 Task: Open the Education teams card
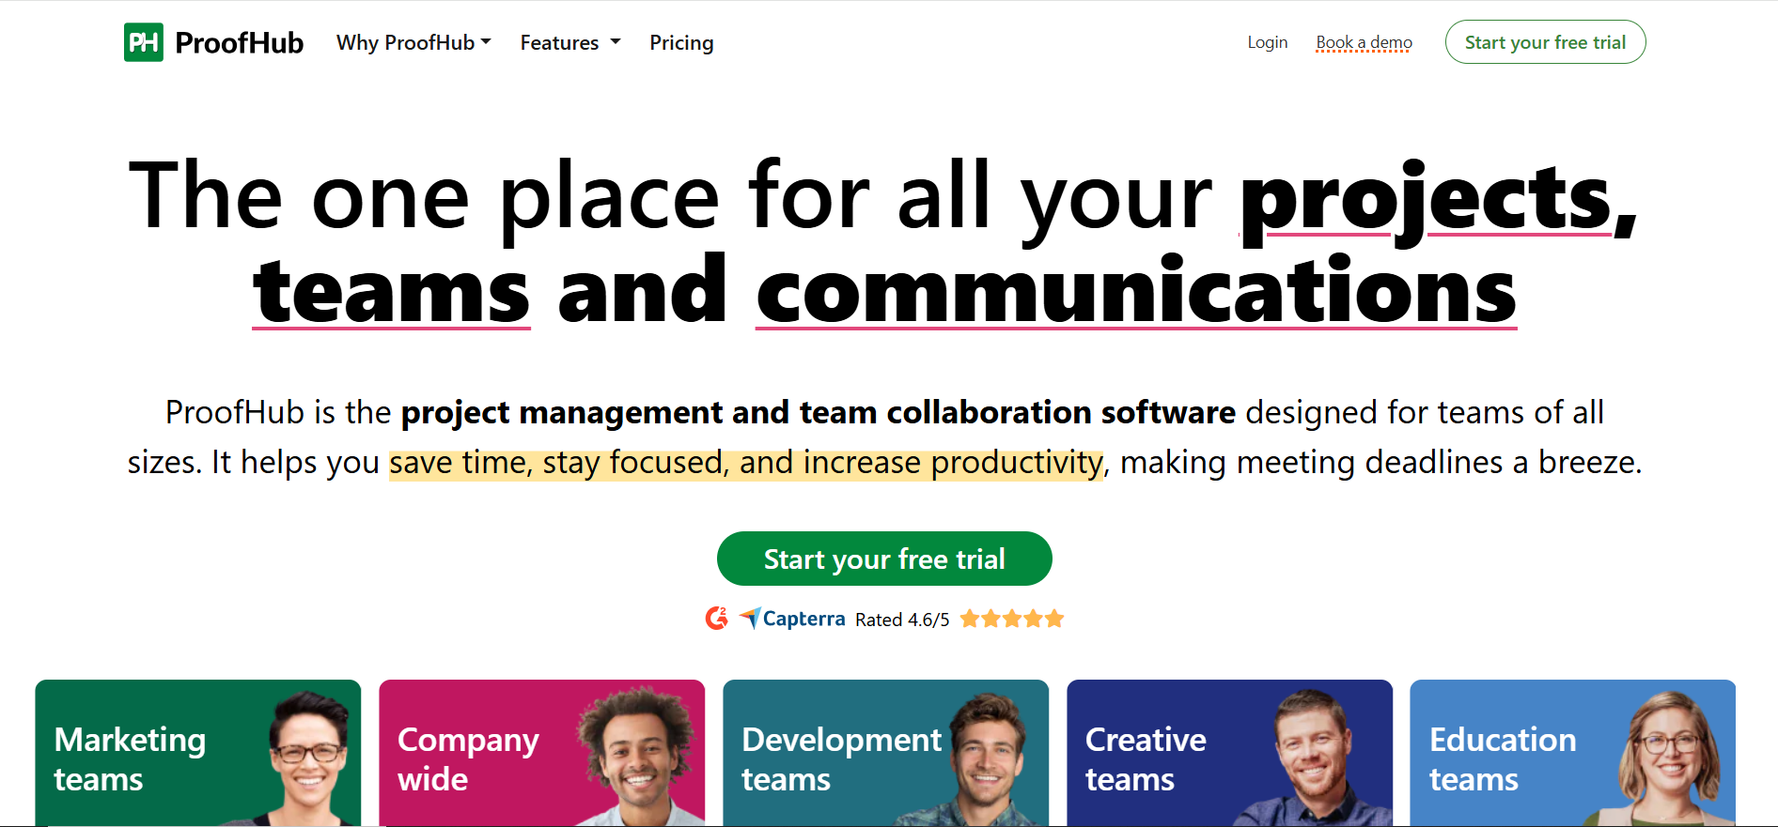pyautogui.click(x=1573, y=753)
